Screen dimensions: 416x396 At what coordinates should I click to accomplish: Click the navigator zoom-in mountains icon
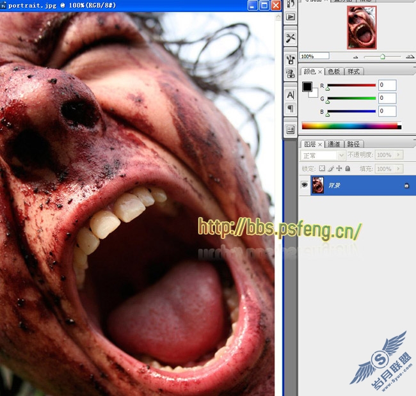[x=410, y=56]
